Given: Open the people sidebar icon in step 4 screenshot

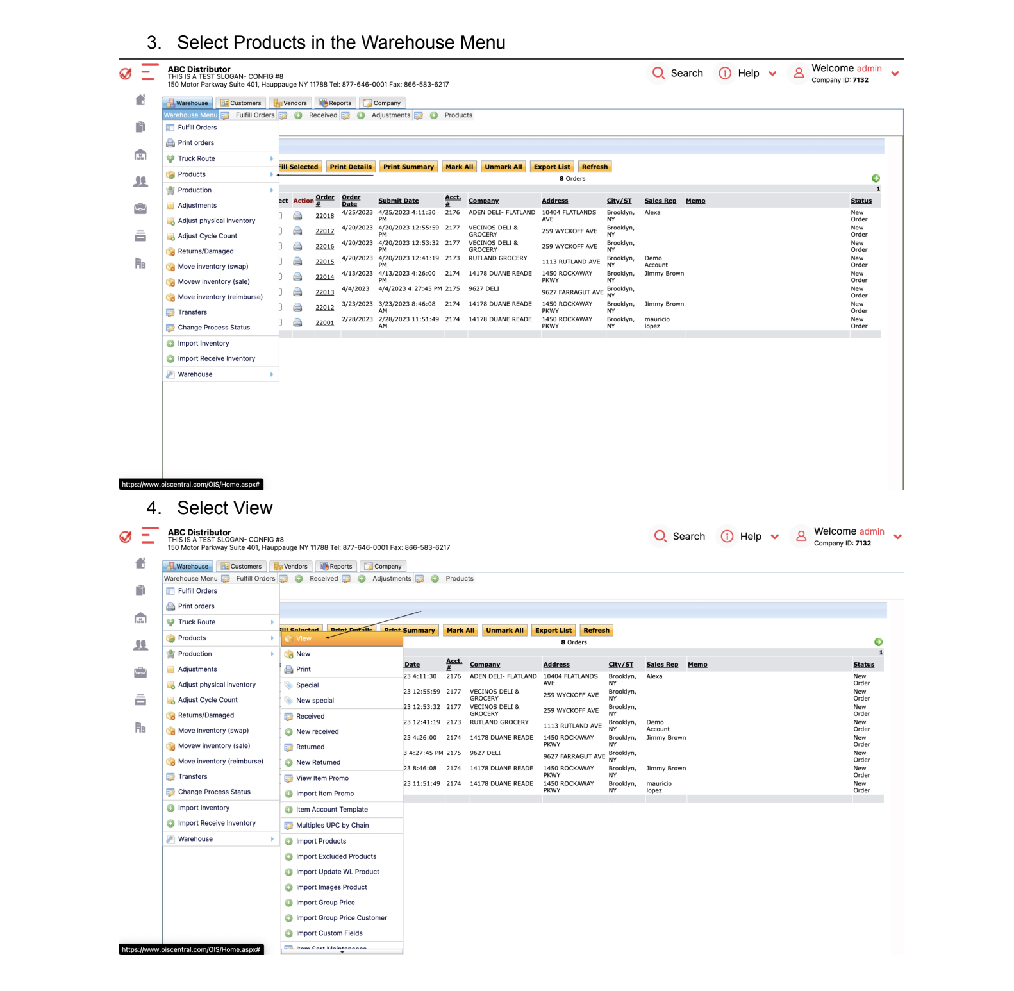Looking at the screenshot, I should (x=140, y=645).
